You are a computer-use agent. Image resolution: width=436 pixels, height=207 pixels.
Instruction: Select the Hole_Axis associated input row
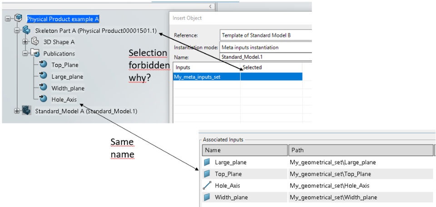[318, 186]
